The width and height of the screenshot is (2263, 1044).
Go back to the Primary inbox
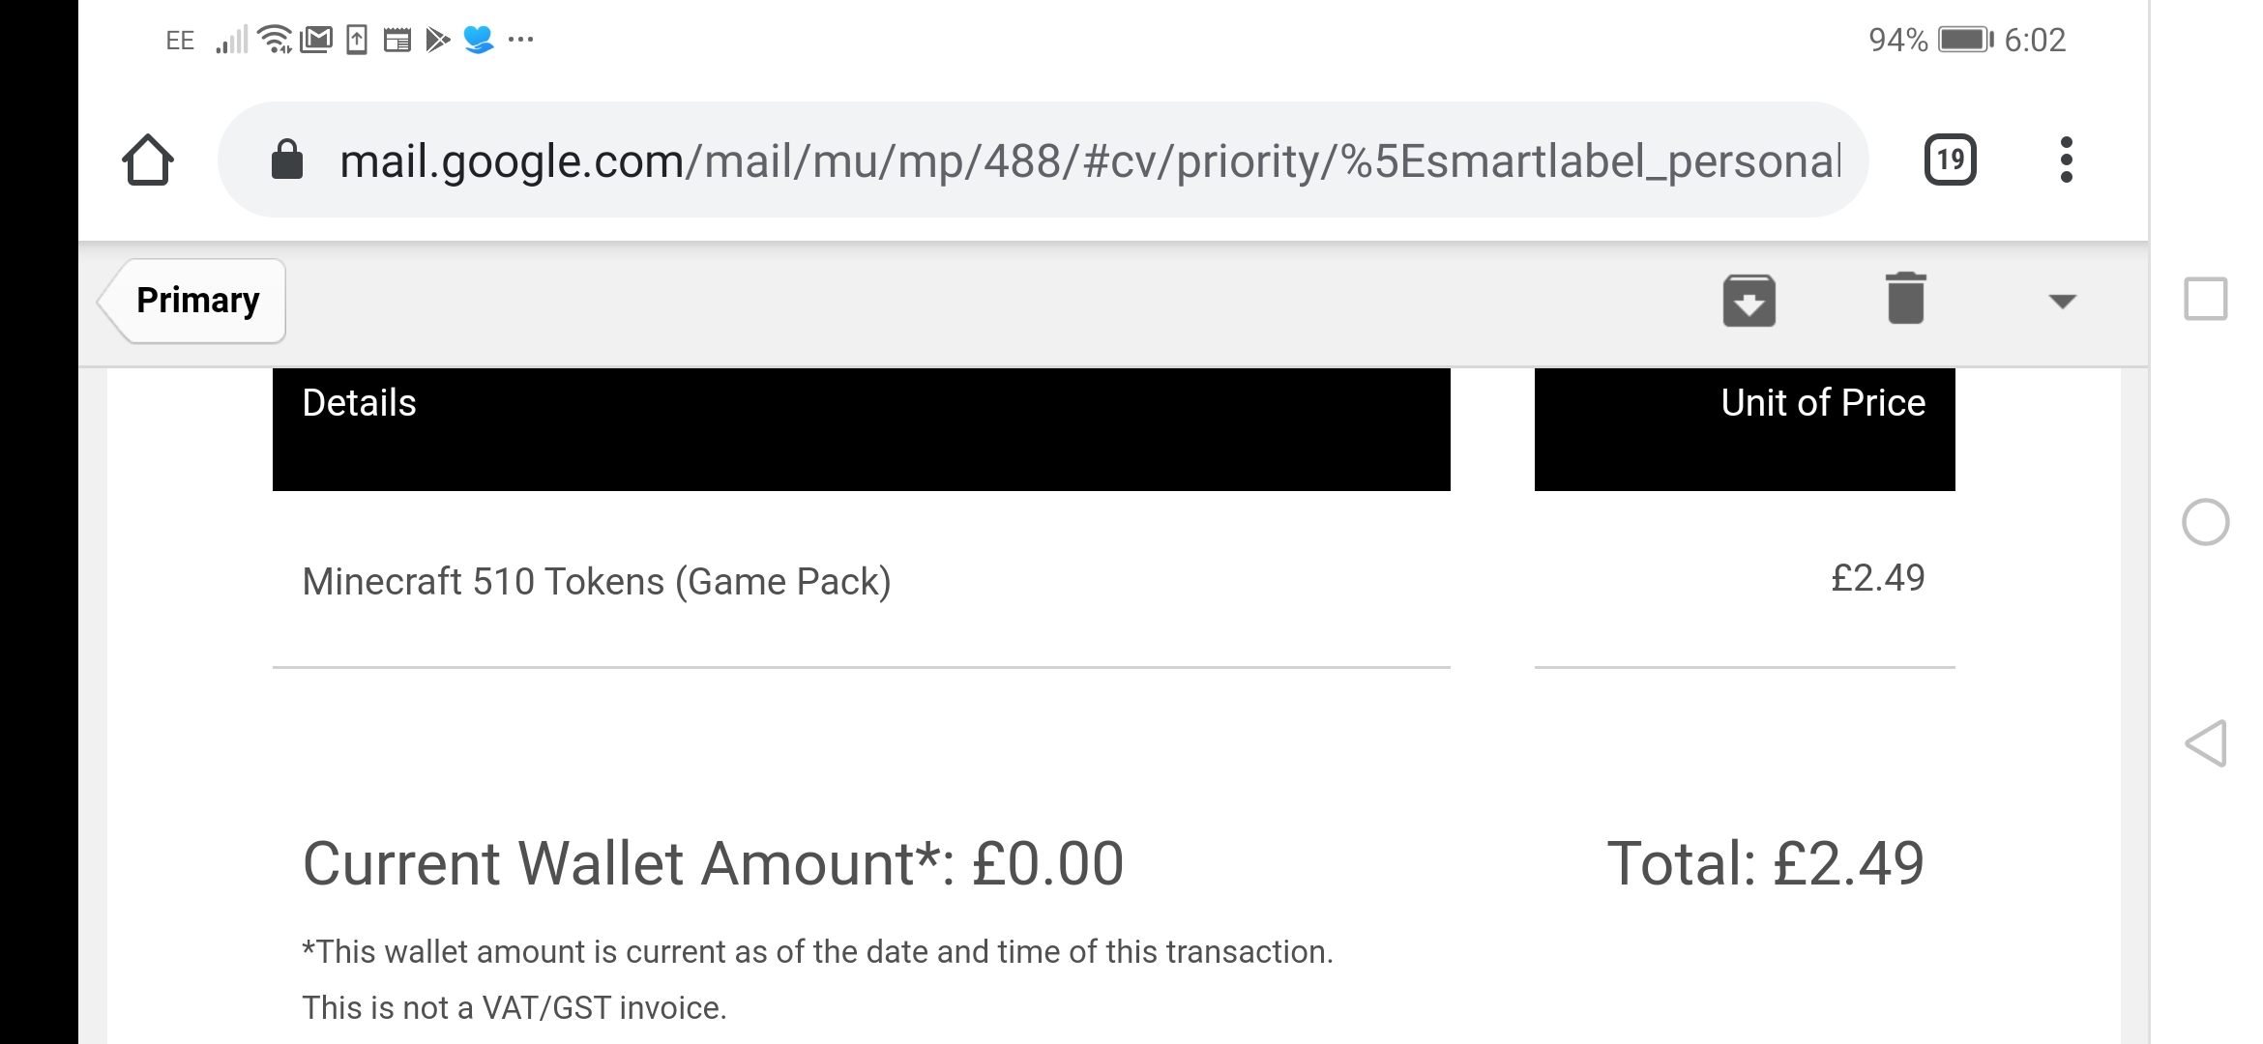point(196,301)
